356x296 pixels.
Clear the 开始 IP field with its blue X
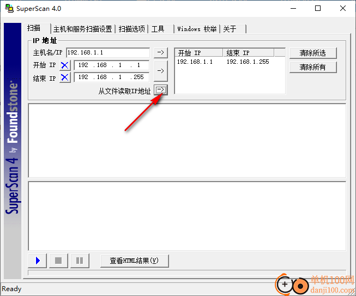pyautogui.click(x=65, y=65)
